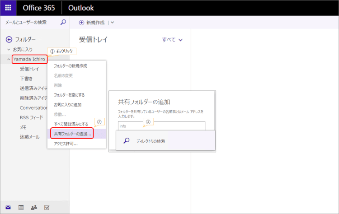Click the ディレクトリの検索 magnifier icon
The width and height of the screenshot is (339, 214).
click(x=127, y=141)
